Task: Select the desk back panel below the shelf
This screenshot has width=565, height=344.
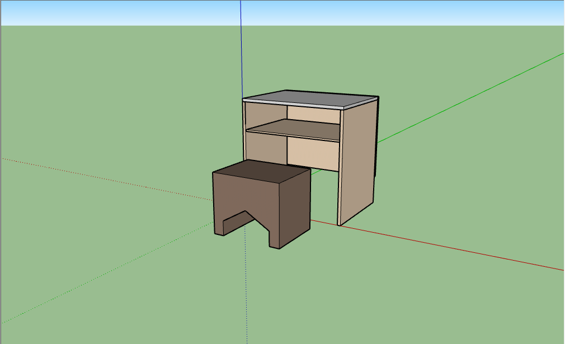Action: point(313,154)
